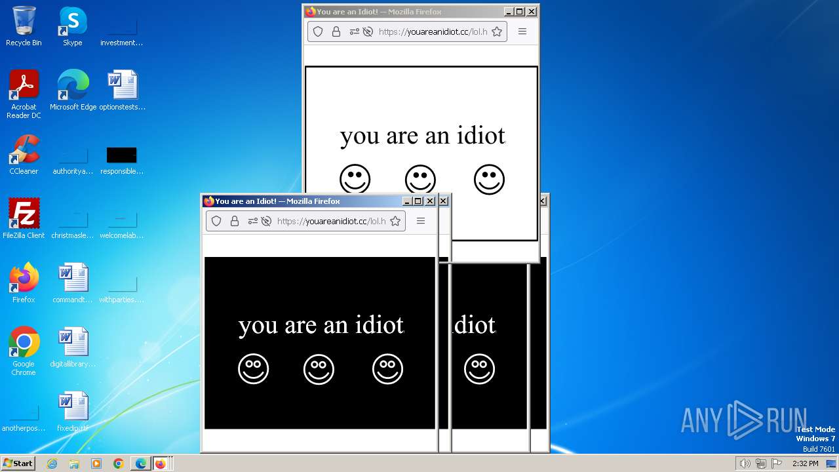The image size is (839, 472).
Task: Click permissions icon in top Firefox window address bar
Action: pyautogui.click(x=354, y=31)
